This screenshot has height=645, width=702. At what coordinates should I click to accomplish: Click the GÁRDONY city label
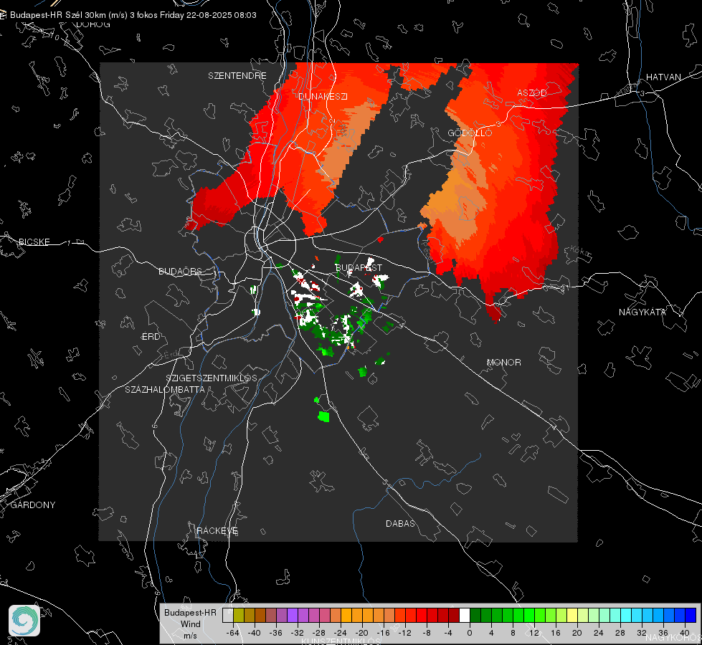33,505
